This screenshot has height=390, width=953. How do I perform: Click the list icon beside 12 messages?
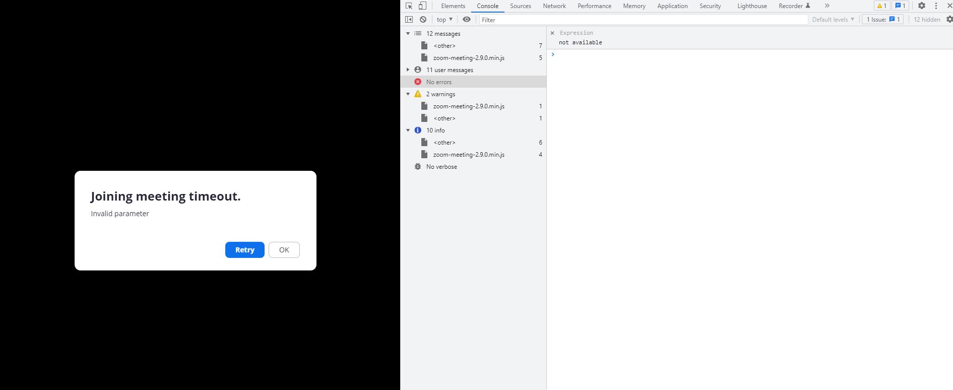point(418,34)
